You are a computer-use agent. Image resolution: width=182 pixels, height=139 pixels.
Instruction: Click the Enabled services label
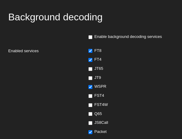point(23,51)
